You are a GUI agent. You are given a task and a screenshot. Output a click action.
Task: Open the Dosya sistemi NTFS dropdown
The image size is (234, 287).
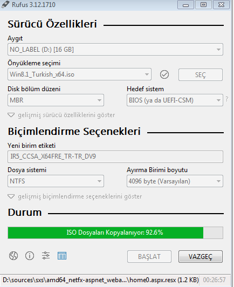[56, 181]
